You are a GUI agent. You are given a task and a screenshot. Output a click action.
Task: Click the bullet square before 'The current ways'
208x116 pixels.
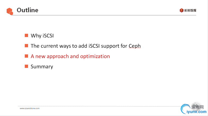(x=26, y=46)
